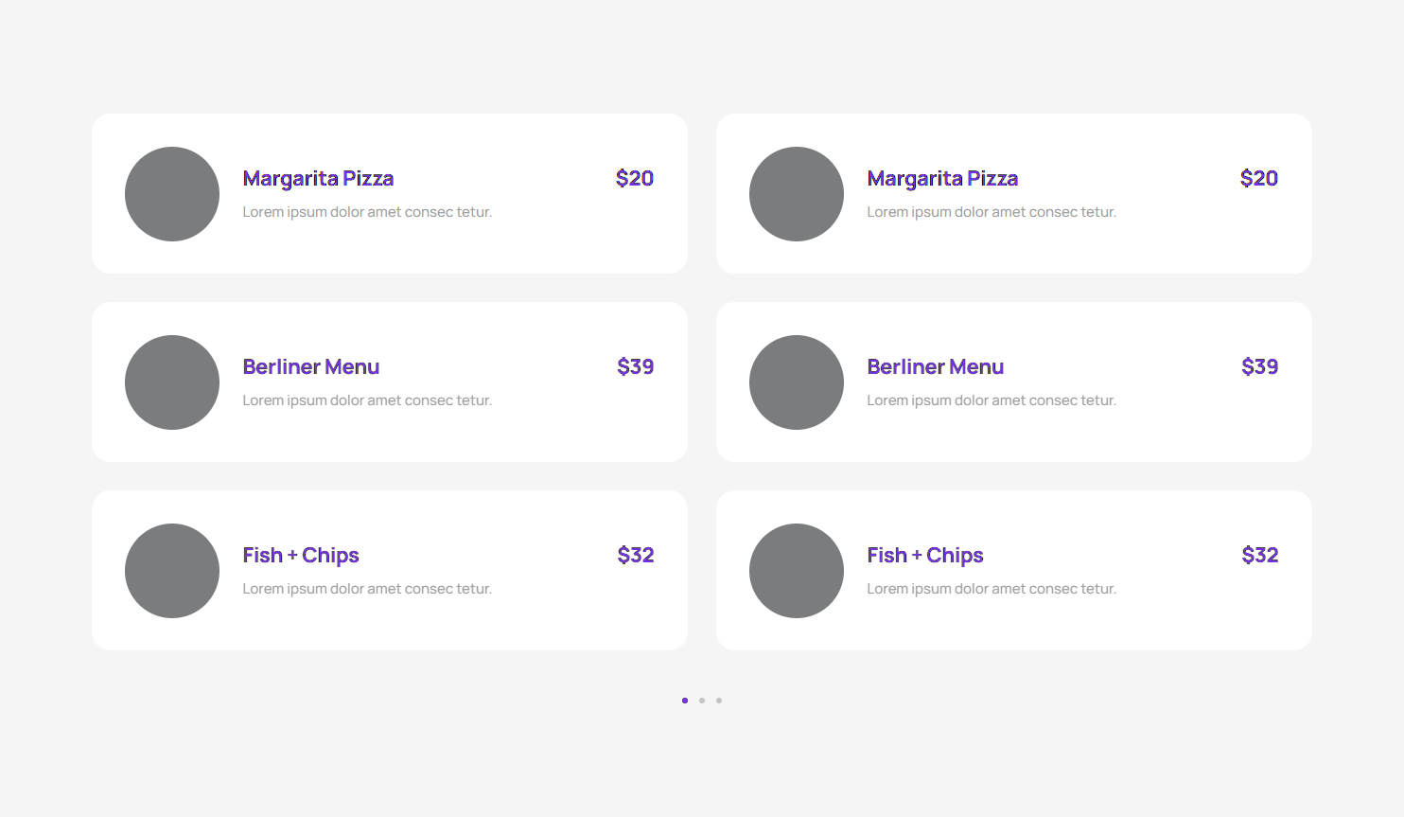Open the left Margarita Pizza title
Image resolution: width=1404 pixels, height=817 pixels.
pyautogui.click(x=318, y=179)
